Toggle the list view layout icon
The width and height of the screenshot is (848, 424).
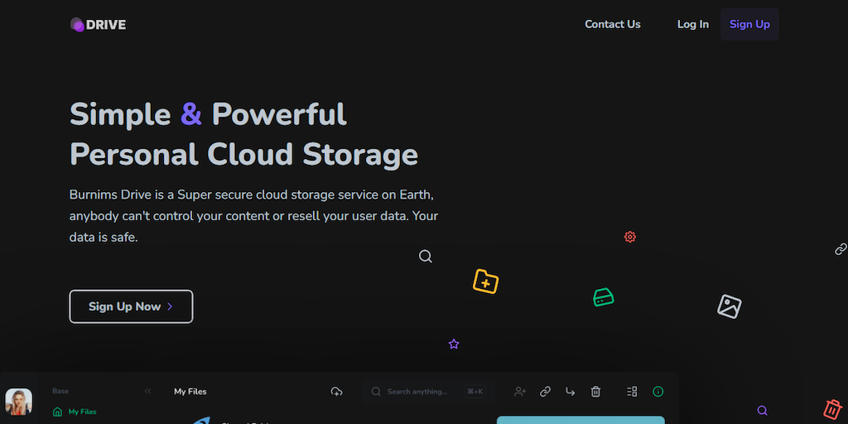pos(632,392)
